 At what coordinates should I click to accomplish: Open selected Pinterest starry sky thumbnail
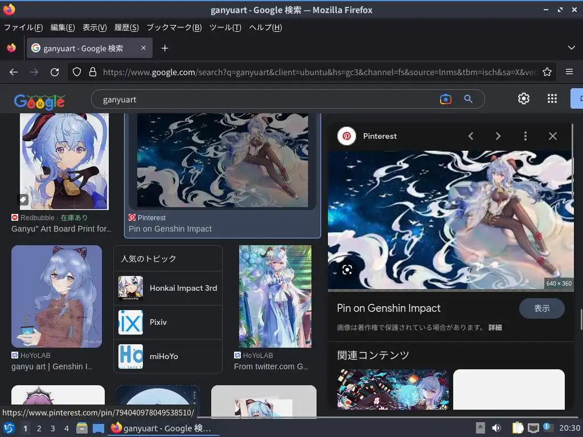223,160
